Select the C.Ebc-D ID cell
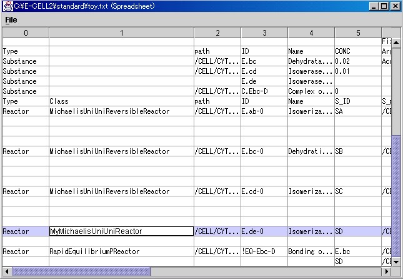The image size is (403, 279). coord(264,91)
